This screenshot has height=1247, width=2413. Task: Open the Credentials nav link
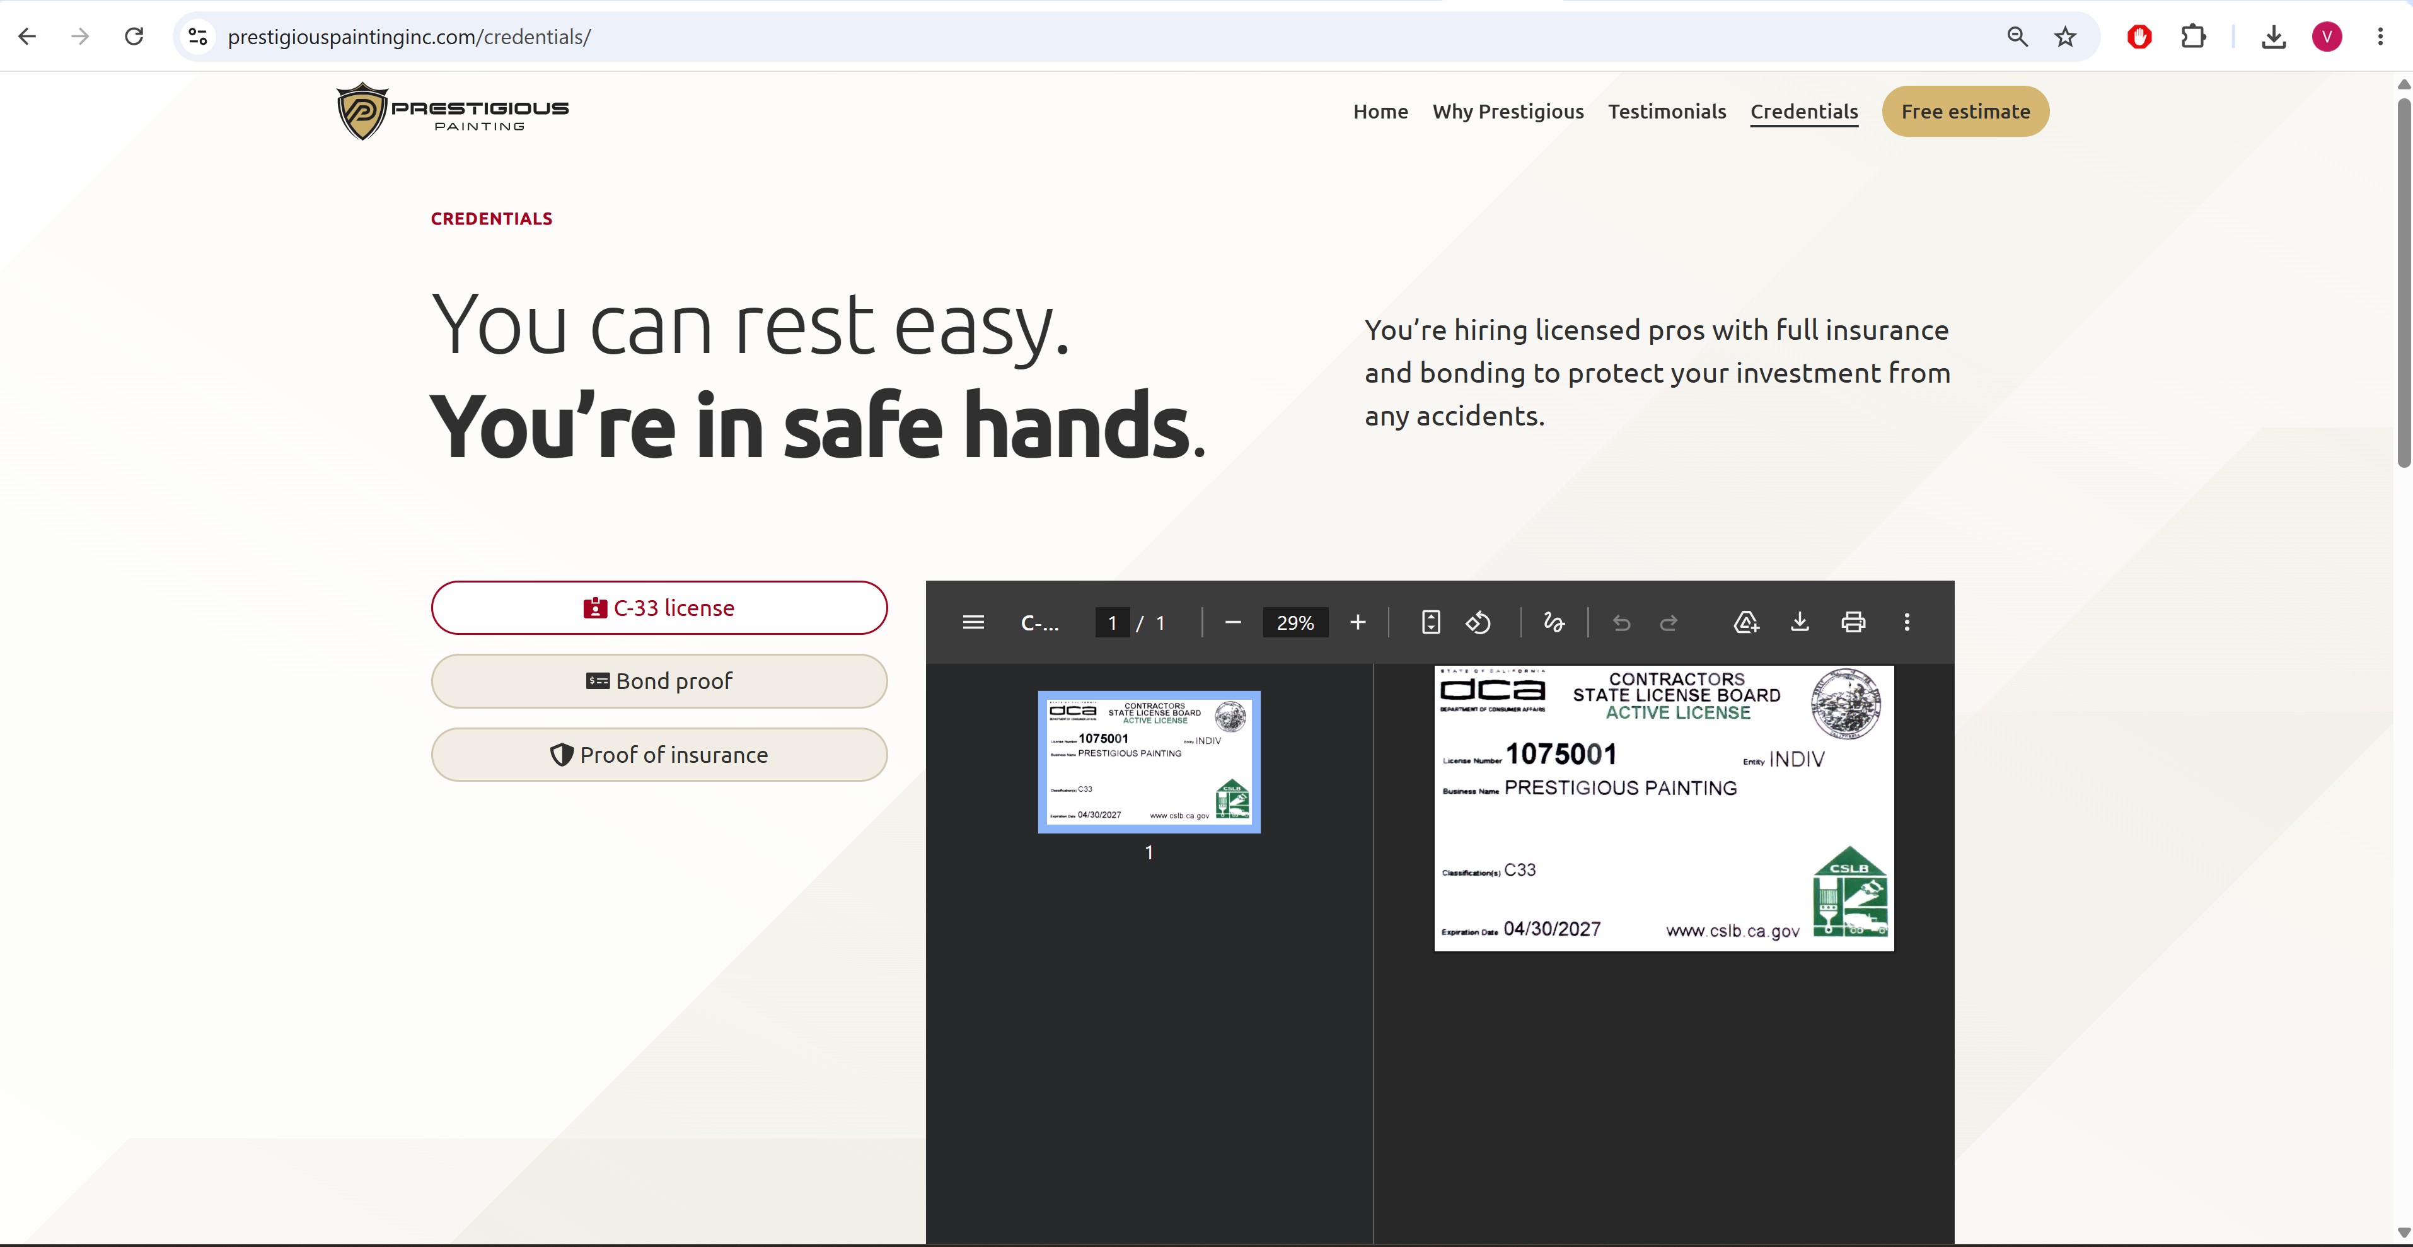coord(1804,112)
